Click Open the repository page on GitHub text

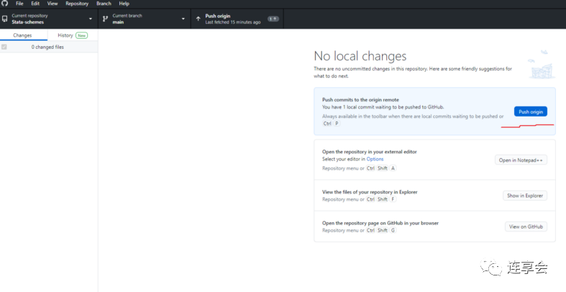click(x=380, y=223)
